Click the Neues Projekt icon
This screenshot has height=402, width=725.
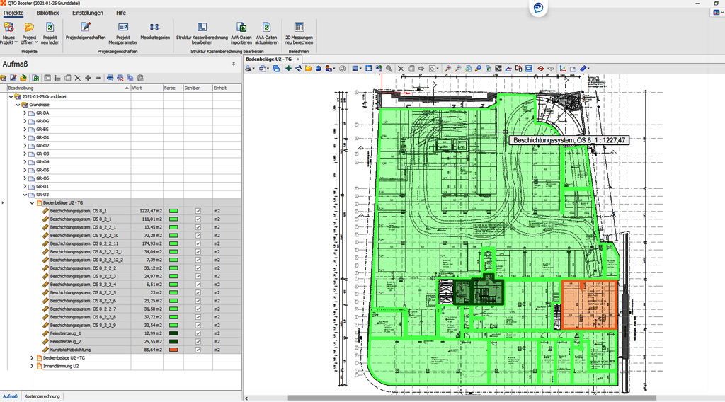click(8, 28)
